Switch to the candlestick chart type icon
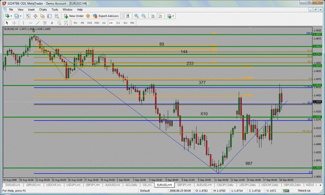 (128, 16)
